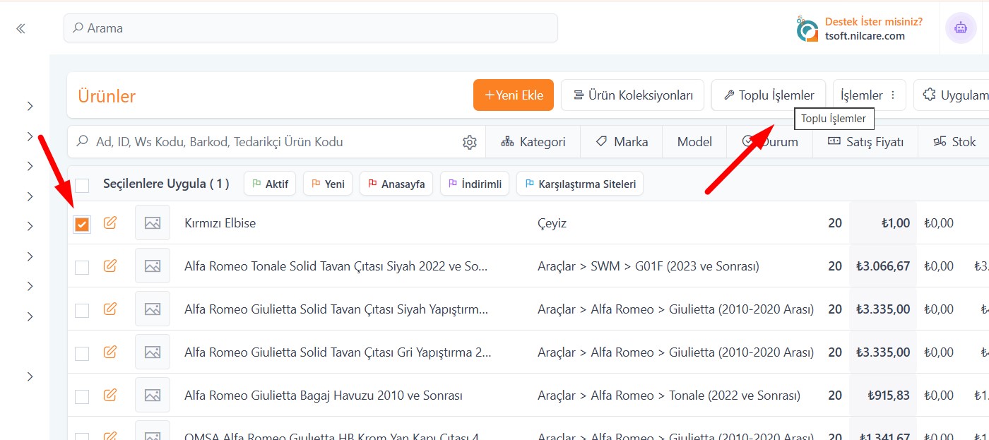Check the Alfa Romeo Tonale row checkbox
This screenshot has width=989, height=440.
pyautogui.click(x=82, y=267)
